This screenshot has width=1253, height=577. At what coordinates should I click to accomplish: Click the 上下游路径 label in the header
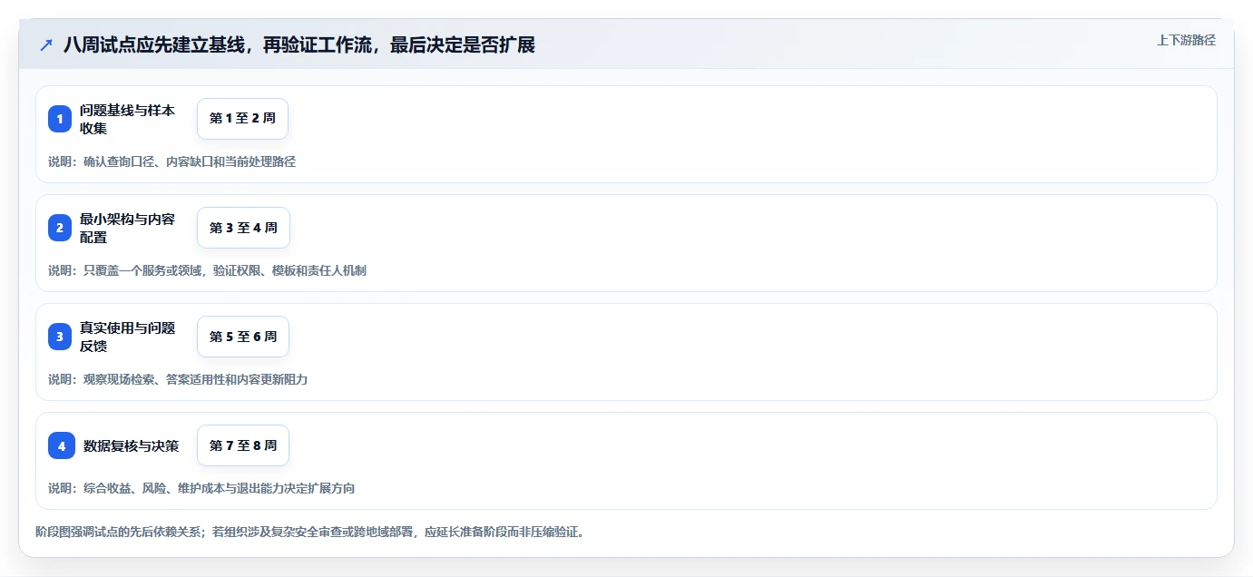(x=1186, y=40)
